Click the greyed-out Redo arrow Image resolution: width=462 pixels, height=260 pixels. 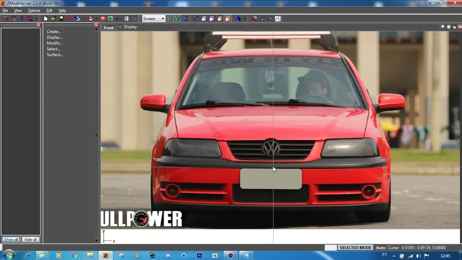[134, 18]
